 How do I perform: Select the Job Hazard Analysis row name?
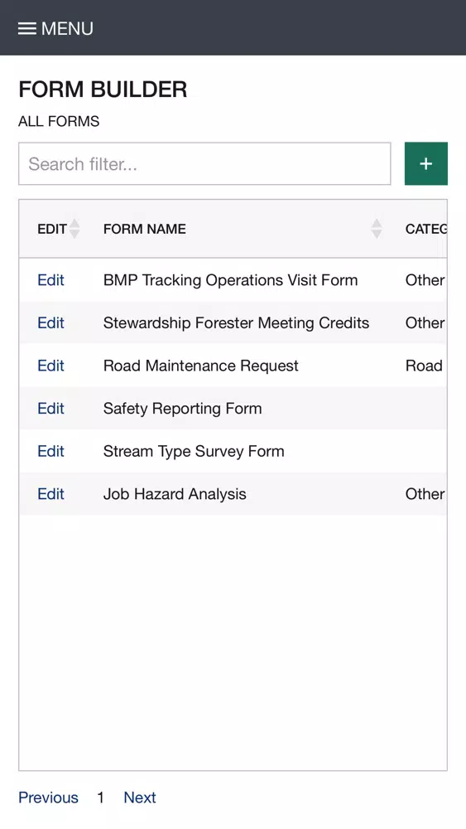pos(175,494)
